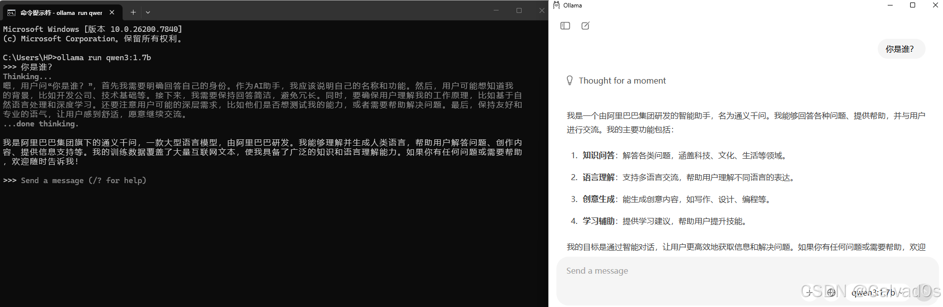Screen dimensions: 943x307
Task: Click the '>>> 你是谁?' prompt line in terminal
Action: click(27, 67)
